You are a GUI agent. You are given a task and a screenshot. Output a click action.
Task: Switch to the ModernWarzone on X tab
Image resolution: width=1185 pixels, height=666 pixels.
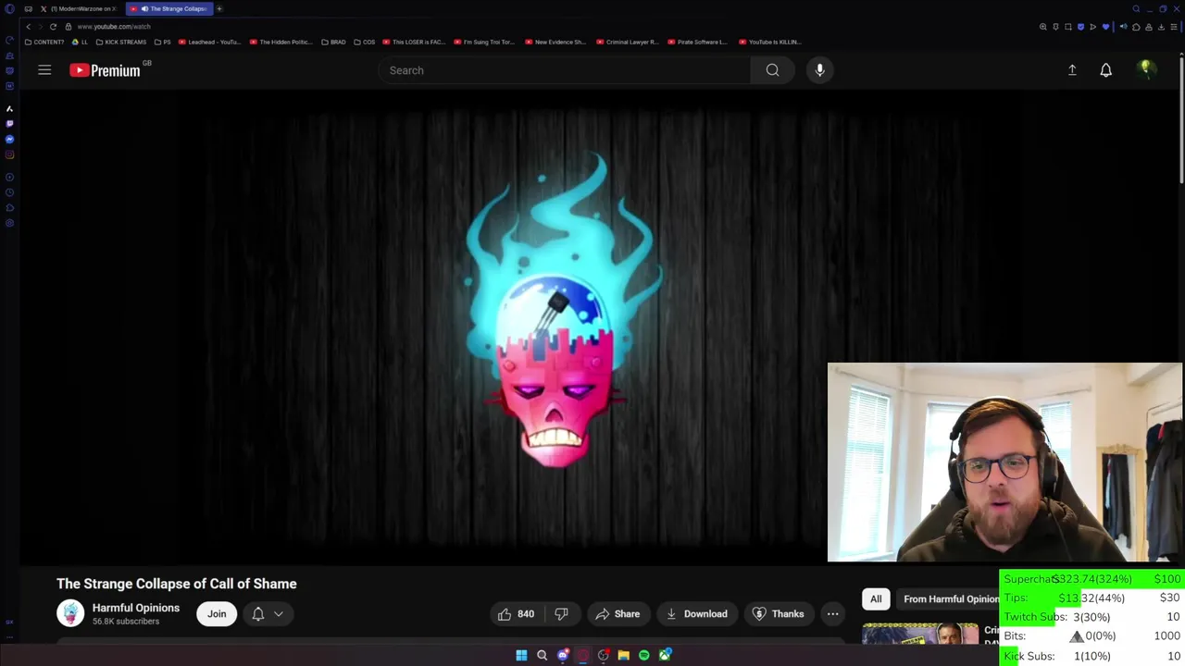click(78, 8)
